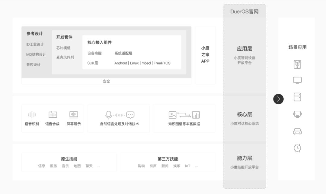Click the smartwatch scene icon
Screen dimensions: 326x194
coord(297,148)
